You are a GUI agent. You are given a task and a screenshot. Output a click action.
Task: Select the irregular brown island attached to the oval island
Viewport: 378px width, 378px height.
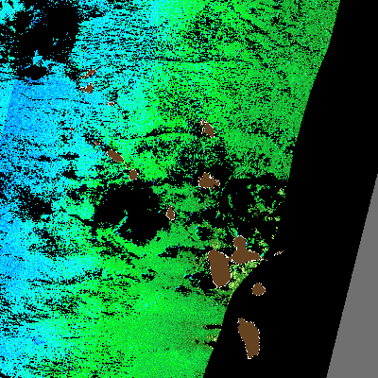pos(244,250)
